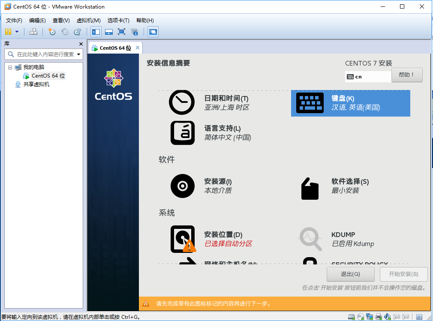
Task: Revert to the previous snapshot
Action: [x=65, y=32]
